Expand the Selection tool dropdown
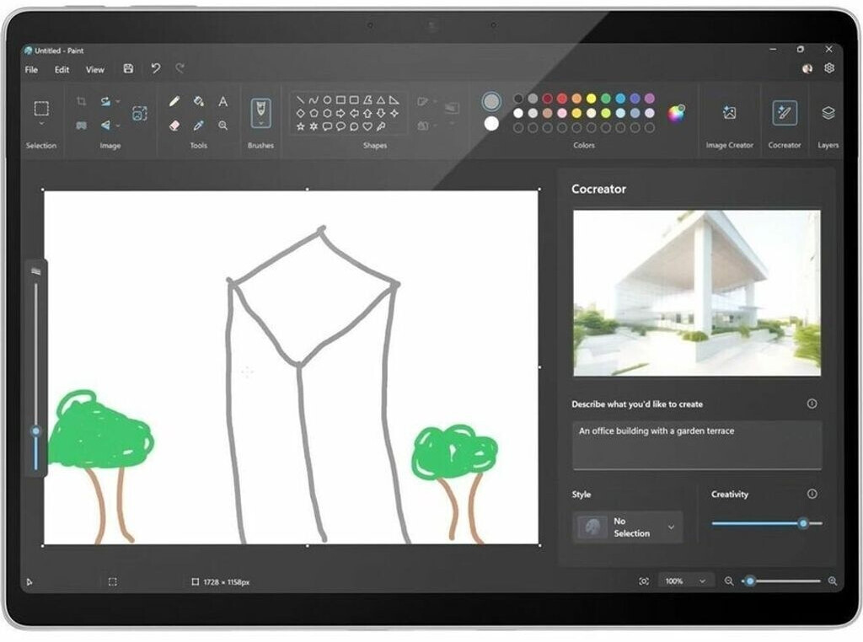The width and height of the screenshot is (863, 642). click(41, 124)
